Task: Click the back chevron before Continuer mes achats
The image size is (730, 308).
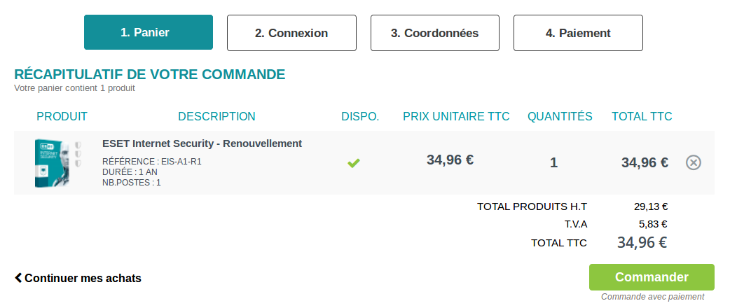Action: pos(18,278)
